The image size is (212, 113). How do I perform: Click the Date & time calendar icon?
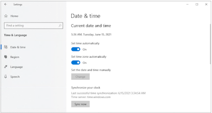(6, 47)
